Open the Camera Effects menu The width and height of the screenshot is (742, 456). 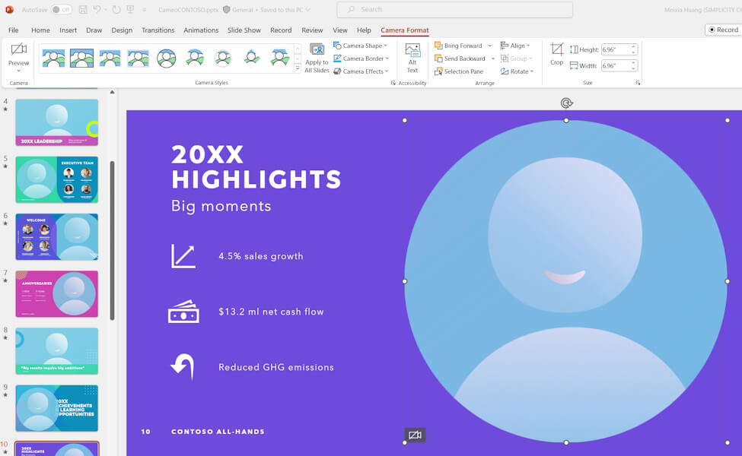click(361, 71)
